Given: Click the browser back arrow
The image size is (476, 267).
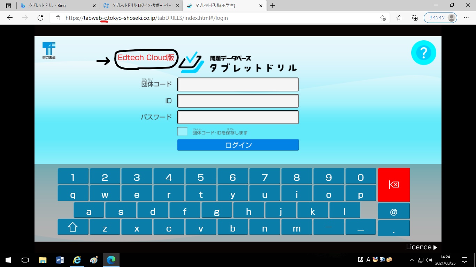Looking at the screenshot, I should click(x=10, y=18).
